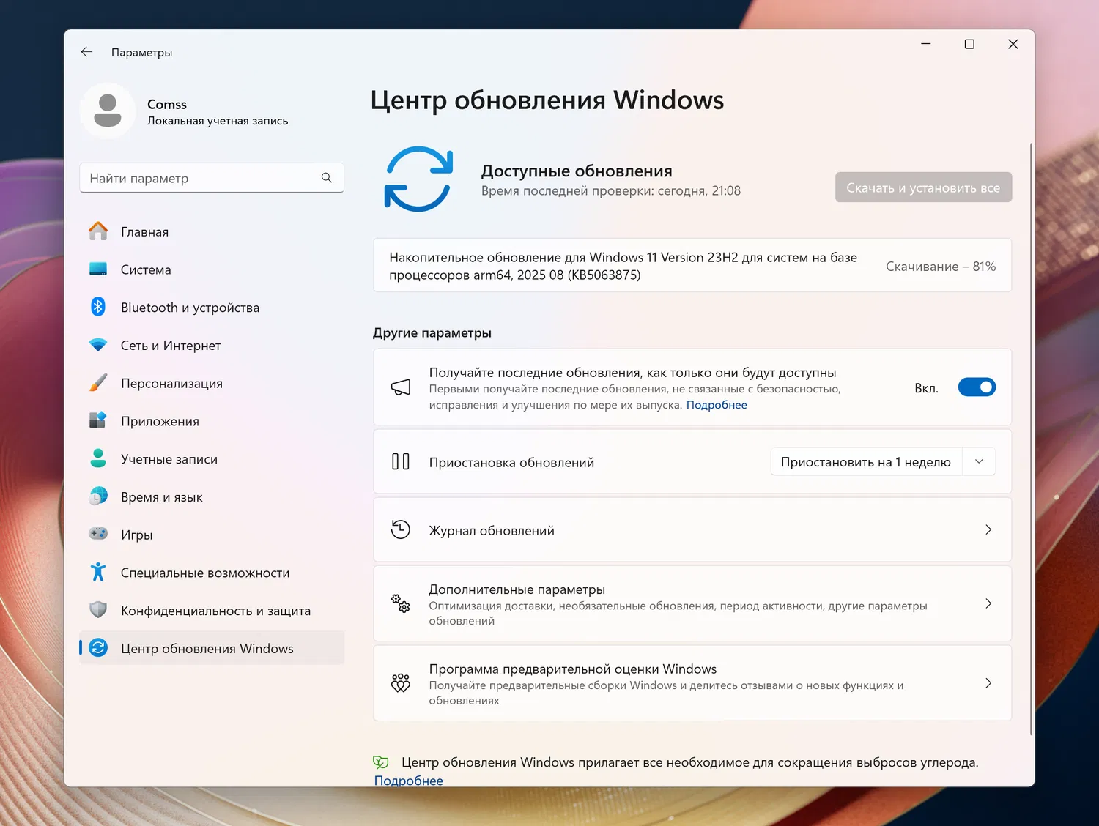The height and width of the screenshot is (826, 1099).
Task: Click the Скачивание – 81% status text
Action: tap(941, 267)
